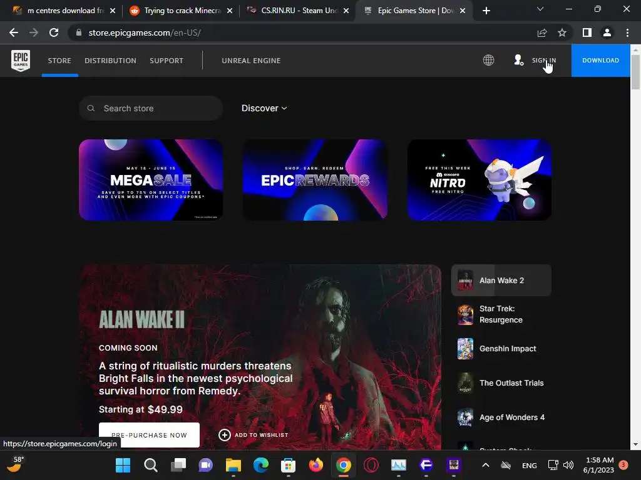Open the tab search chevron in Chrome
Screen dimensions: 641x480
[540, 9]
